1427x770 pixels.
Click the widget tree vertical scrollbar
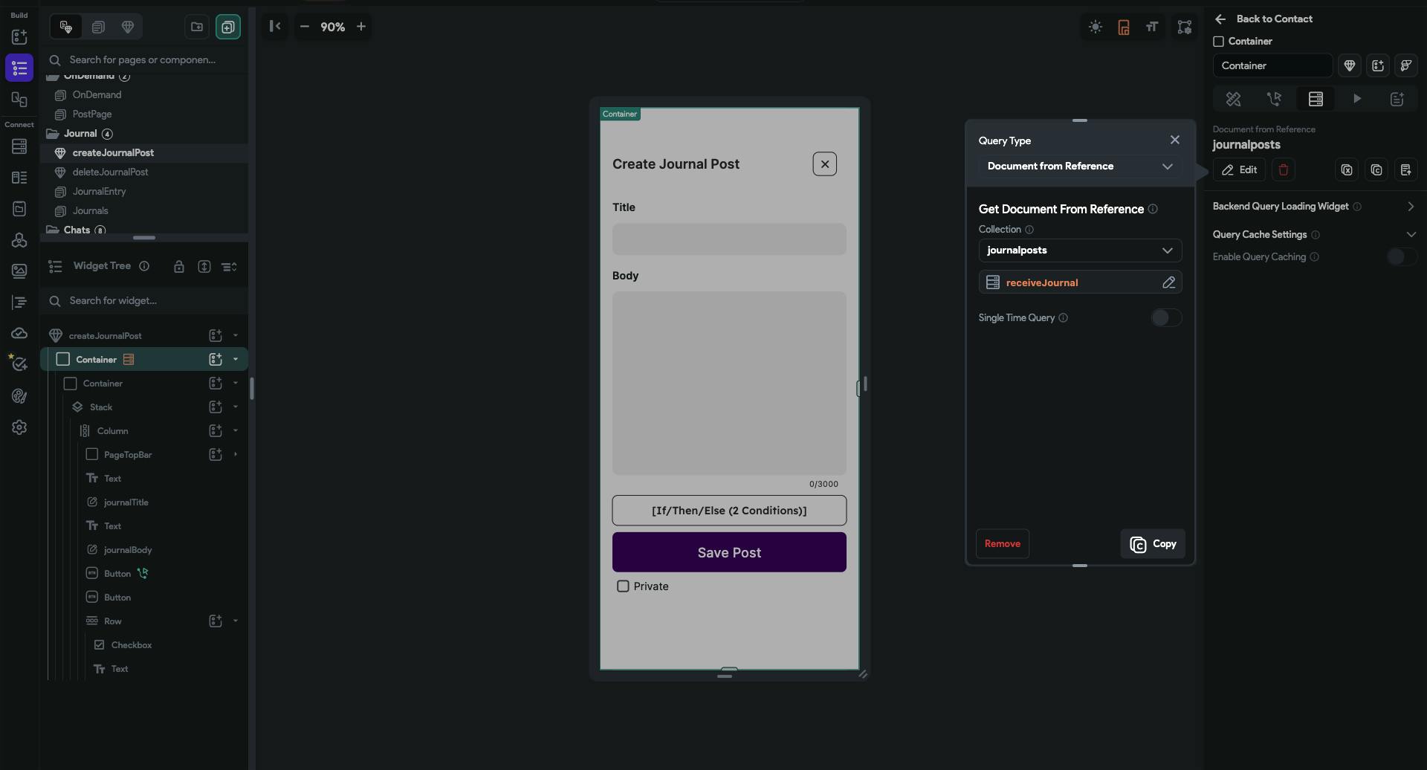[x=252, y=389]
